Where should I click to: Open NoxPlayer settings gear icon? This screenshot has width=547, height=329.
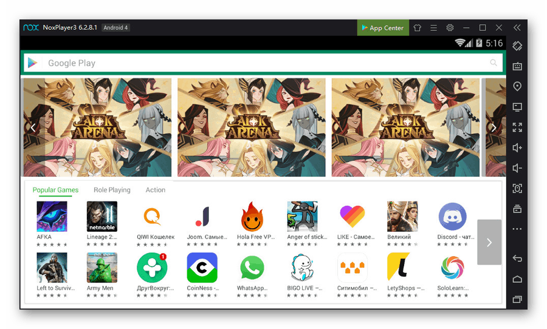[450, 28]
